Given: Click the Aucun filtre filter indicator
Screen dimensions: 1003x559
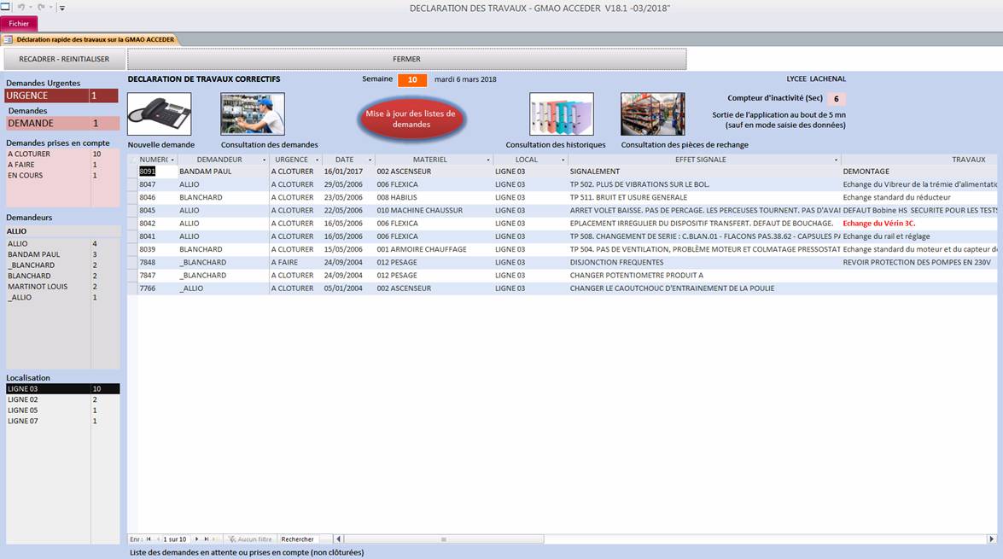Looking at the screenshot, I should click(x=250, y=539).
